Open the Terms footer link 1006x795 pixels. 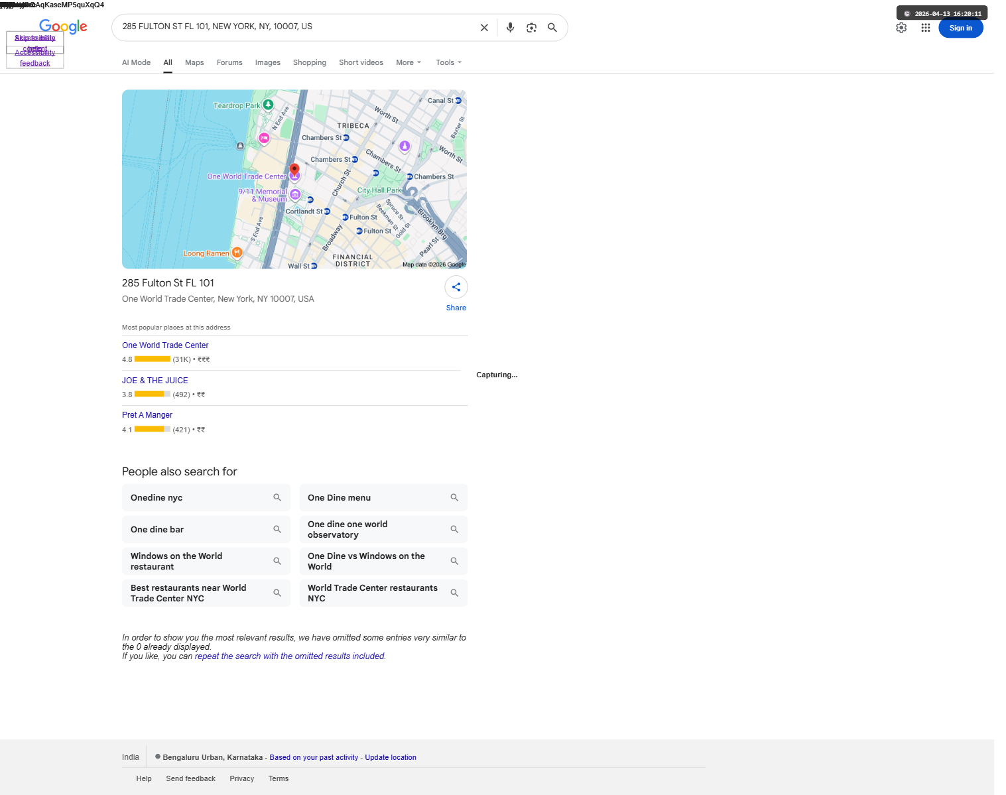tap(279, 778)
